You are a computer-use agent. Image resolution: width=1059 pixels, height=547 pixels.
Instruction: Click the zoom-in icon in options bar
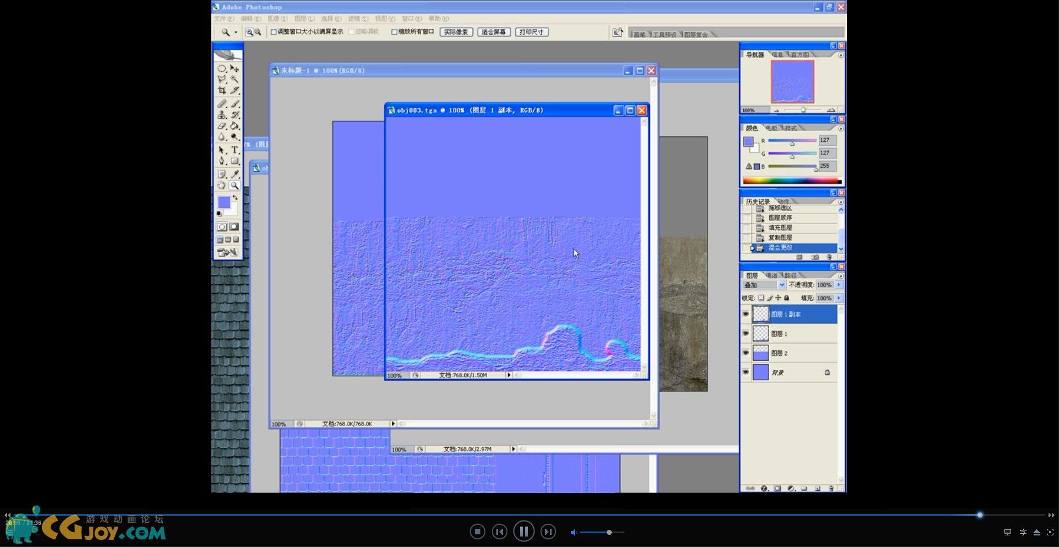pos(250,32)
